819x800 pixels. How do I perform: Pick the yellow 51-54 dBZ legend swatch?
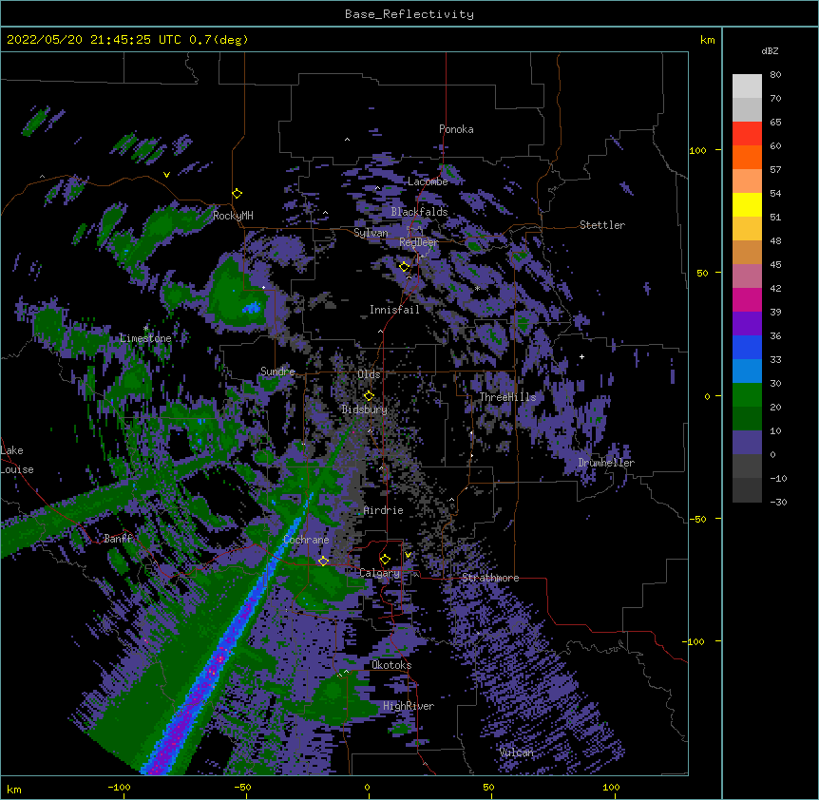pyautogui.click(x=747, y=204)
